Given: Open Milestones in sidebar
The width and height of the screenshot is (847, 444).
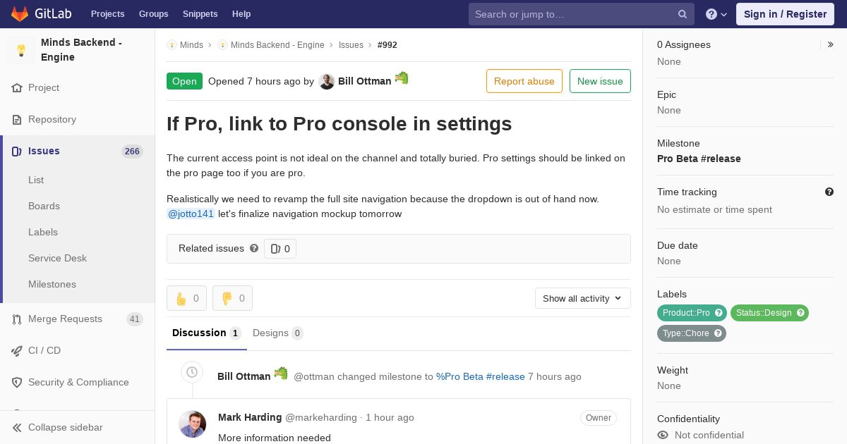Looking at the screenshot, I should [x=52, y=284].
